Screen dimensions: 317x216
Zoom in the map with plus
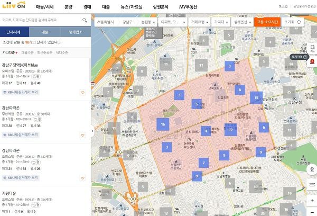[312, 201]
